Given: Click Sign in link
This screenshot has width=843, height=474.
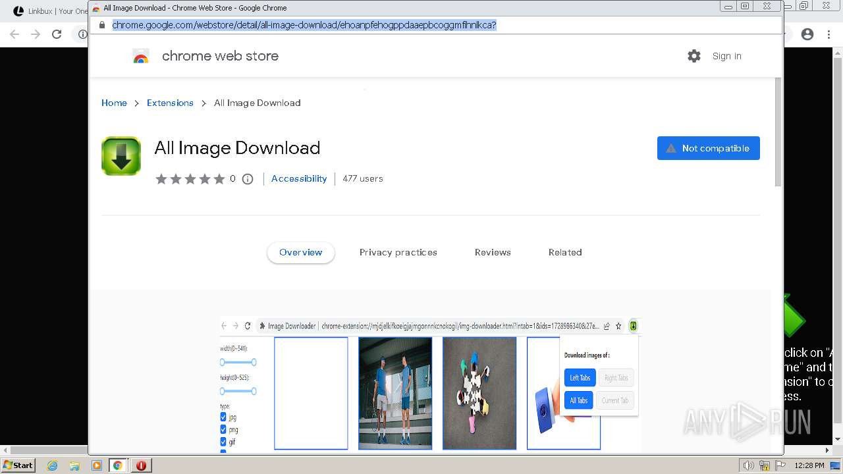Looking at the screenshot, I should [x=727, y=56].
